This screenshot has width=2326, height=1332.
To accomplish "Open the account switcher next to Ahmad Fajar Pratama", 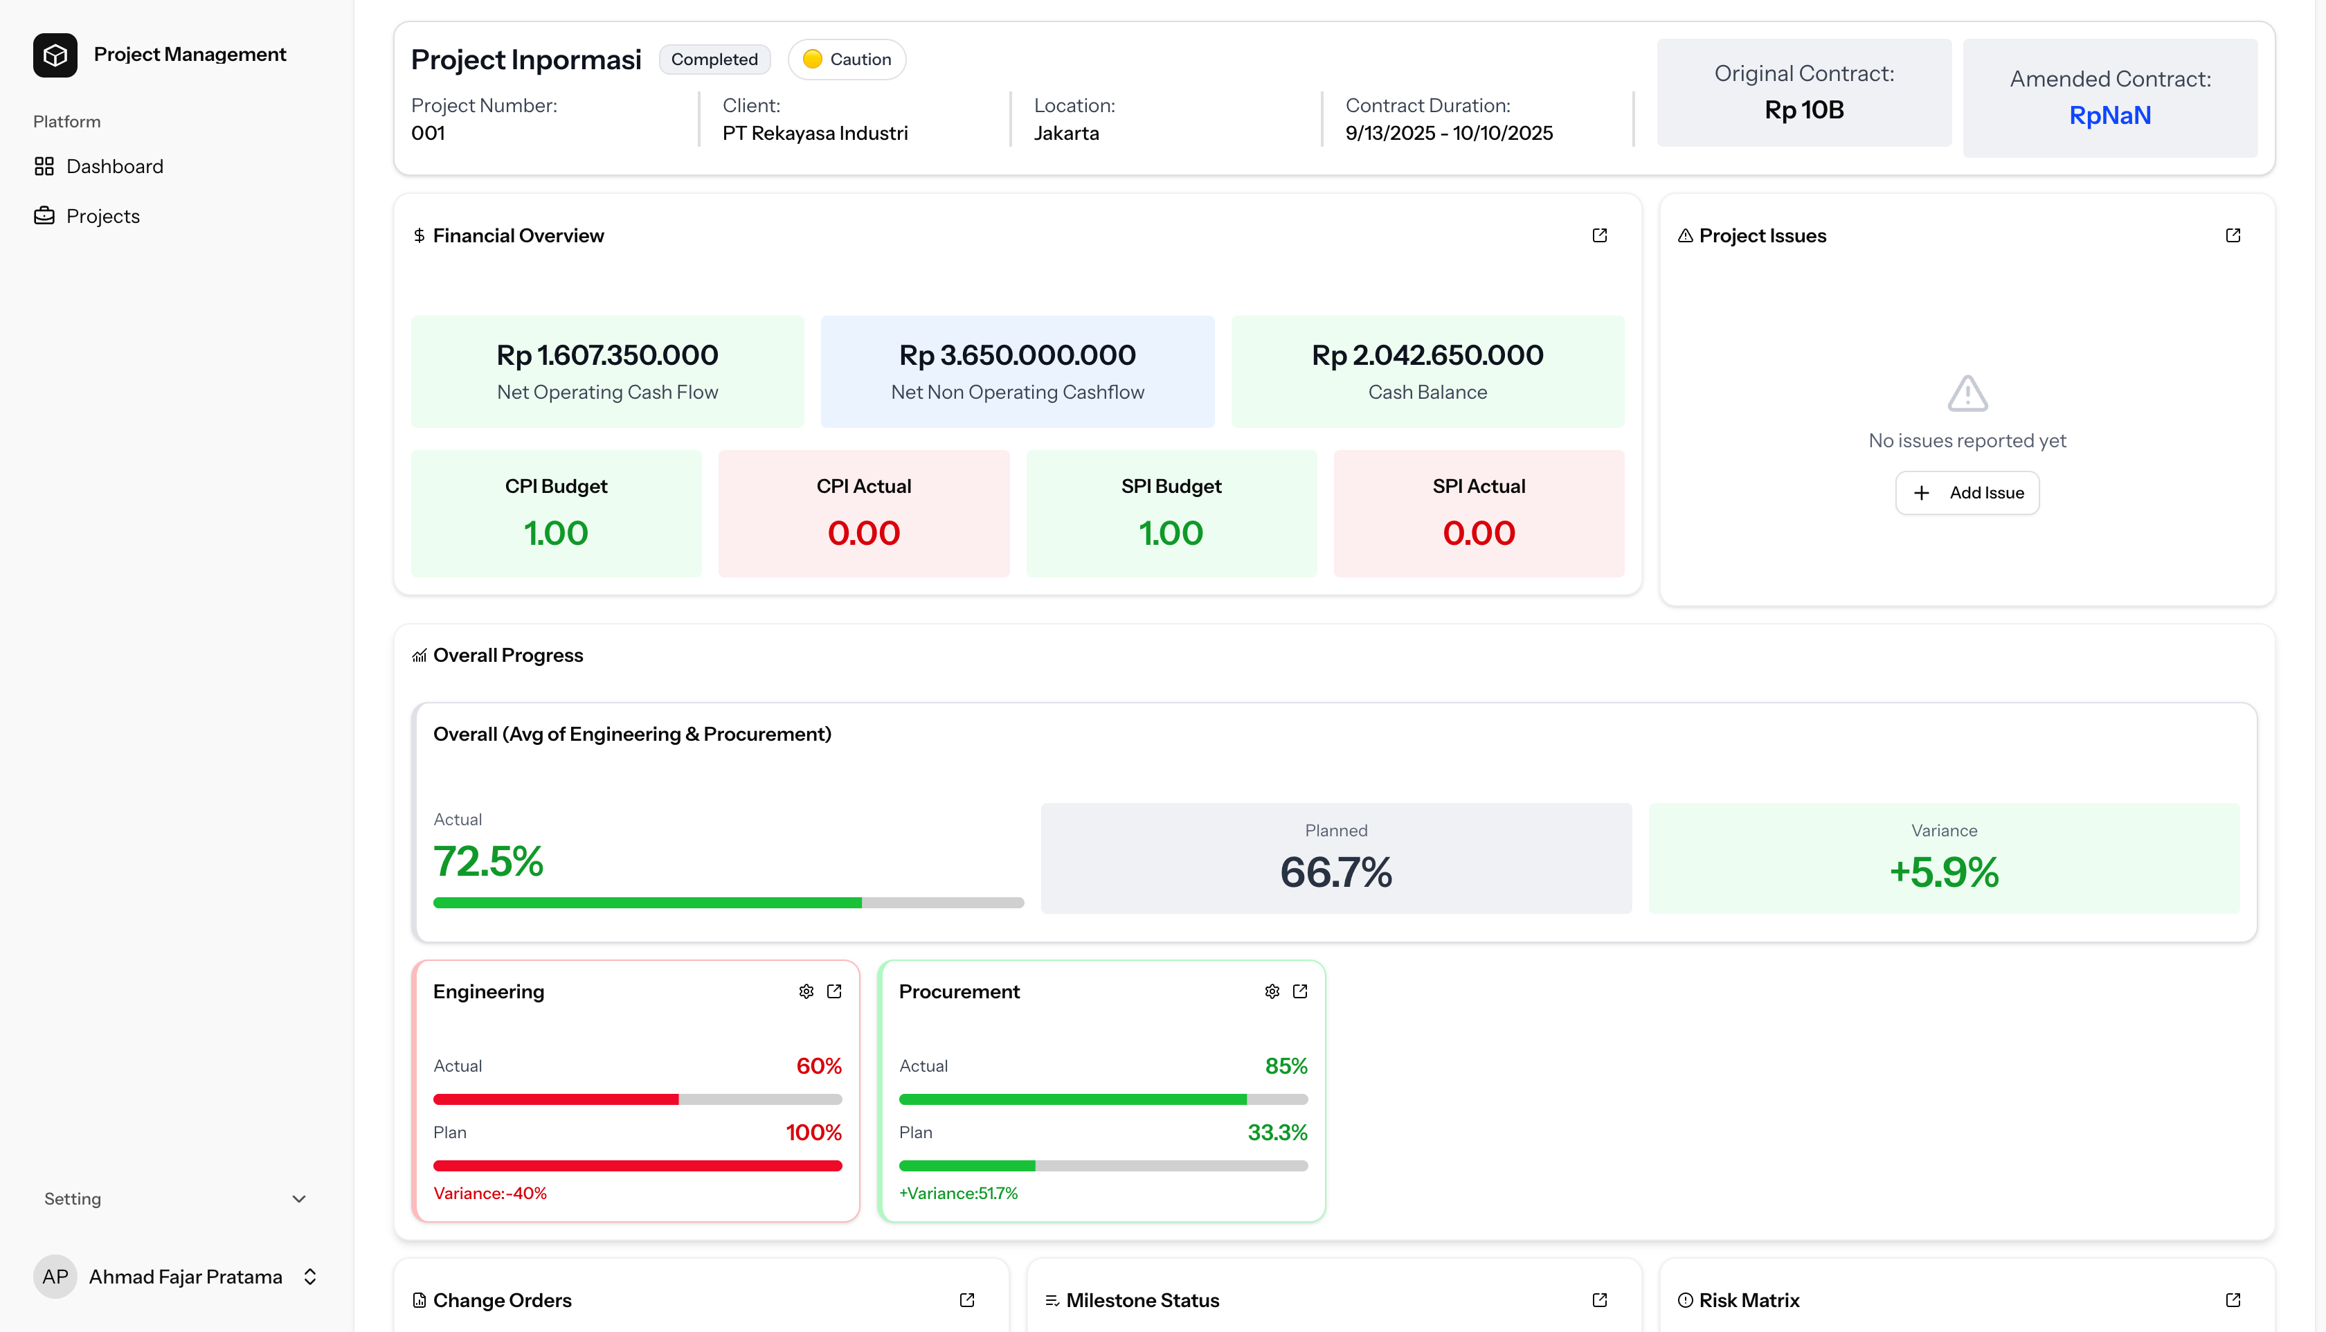I will point(308,1276).
